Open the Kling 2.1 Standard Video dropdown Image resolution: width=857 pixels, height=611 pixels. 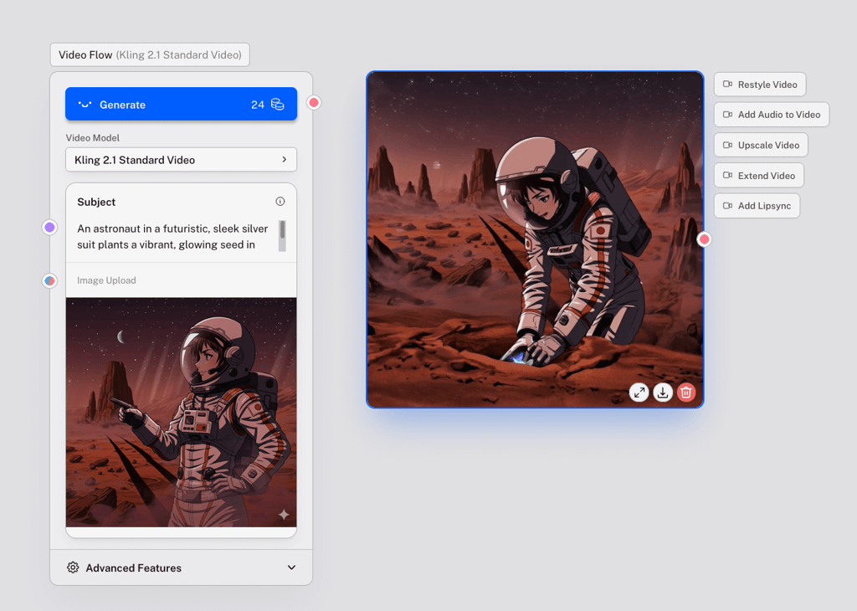pyautogui.click(x=181, y=160)
